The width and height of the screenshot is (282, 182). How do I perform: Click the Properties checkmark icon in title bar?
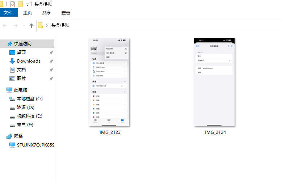13,4
